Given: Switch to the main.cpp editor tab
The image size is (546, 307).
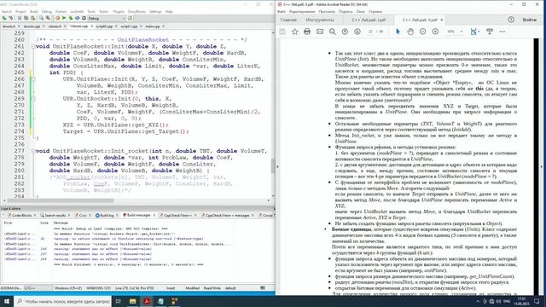Looking at the screenshot, I should click(x=153, y=26).
